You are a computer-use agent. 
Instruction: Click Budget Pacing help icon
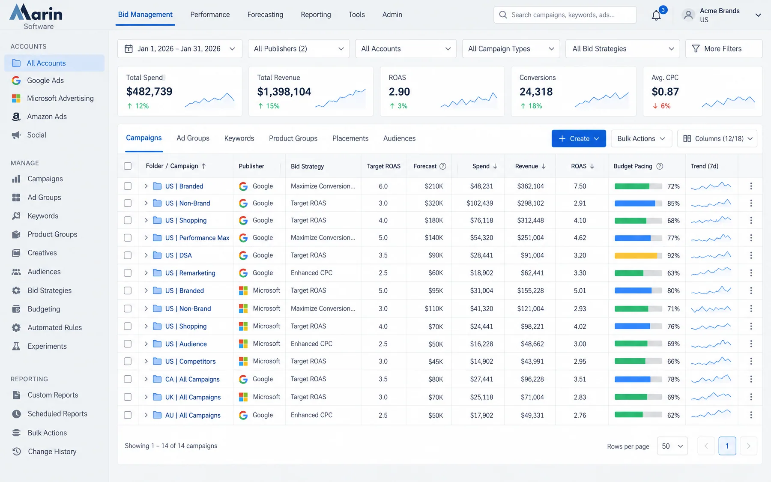tap(660, 166)
